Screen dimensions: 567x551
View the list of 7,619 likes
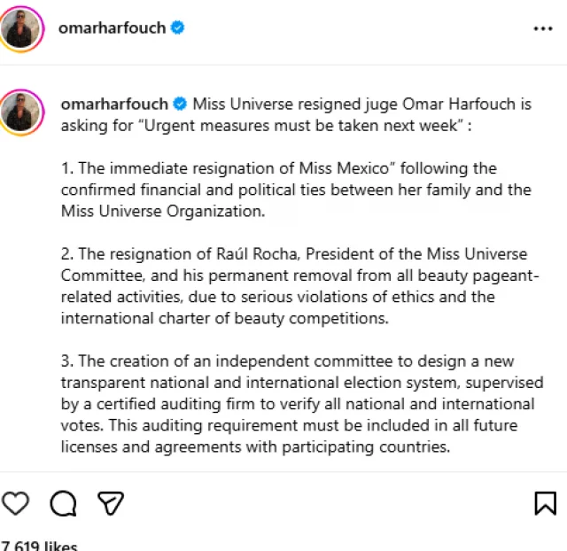(x=41, y=546)
